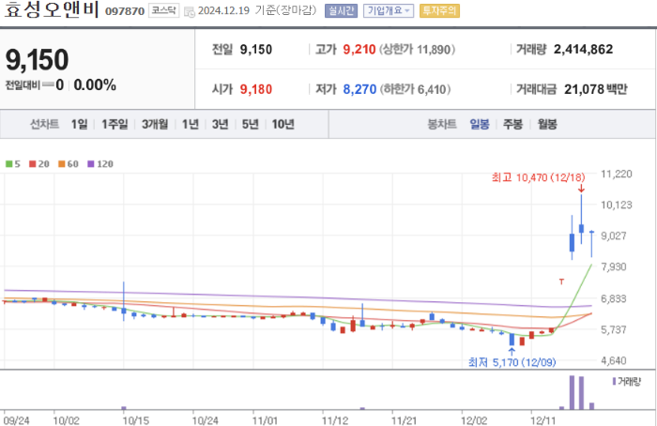Click the 12/02 date axis label
This screenshot has width=657, height=426.
pos(474,420)
